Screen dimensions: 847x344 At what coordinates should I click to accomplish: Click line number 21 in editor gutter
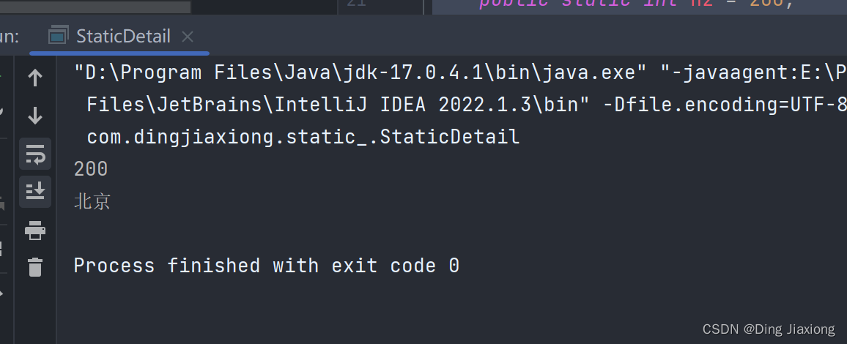tap(356, 4)
